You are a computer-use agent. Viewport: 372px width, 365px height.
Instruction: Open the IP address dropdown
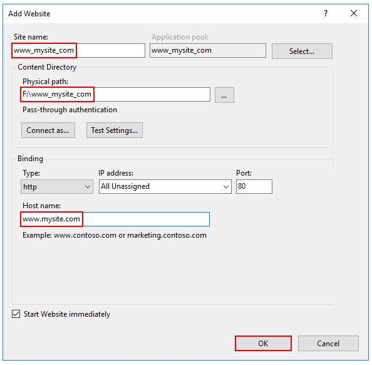click(x=165, y=186)
